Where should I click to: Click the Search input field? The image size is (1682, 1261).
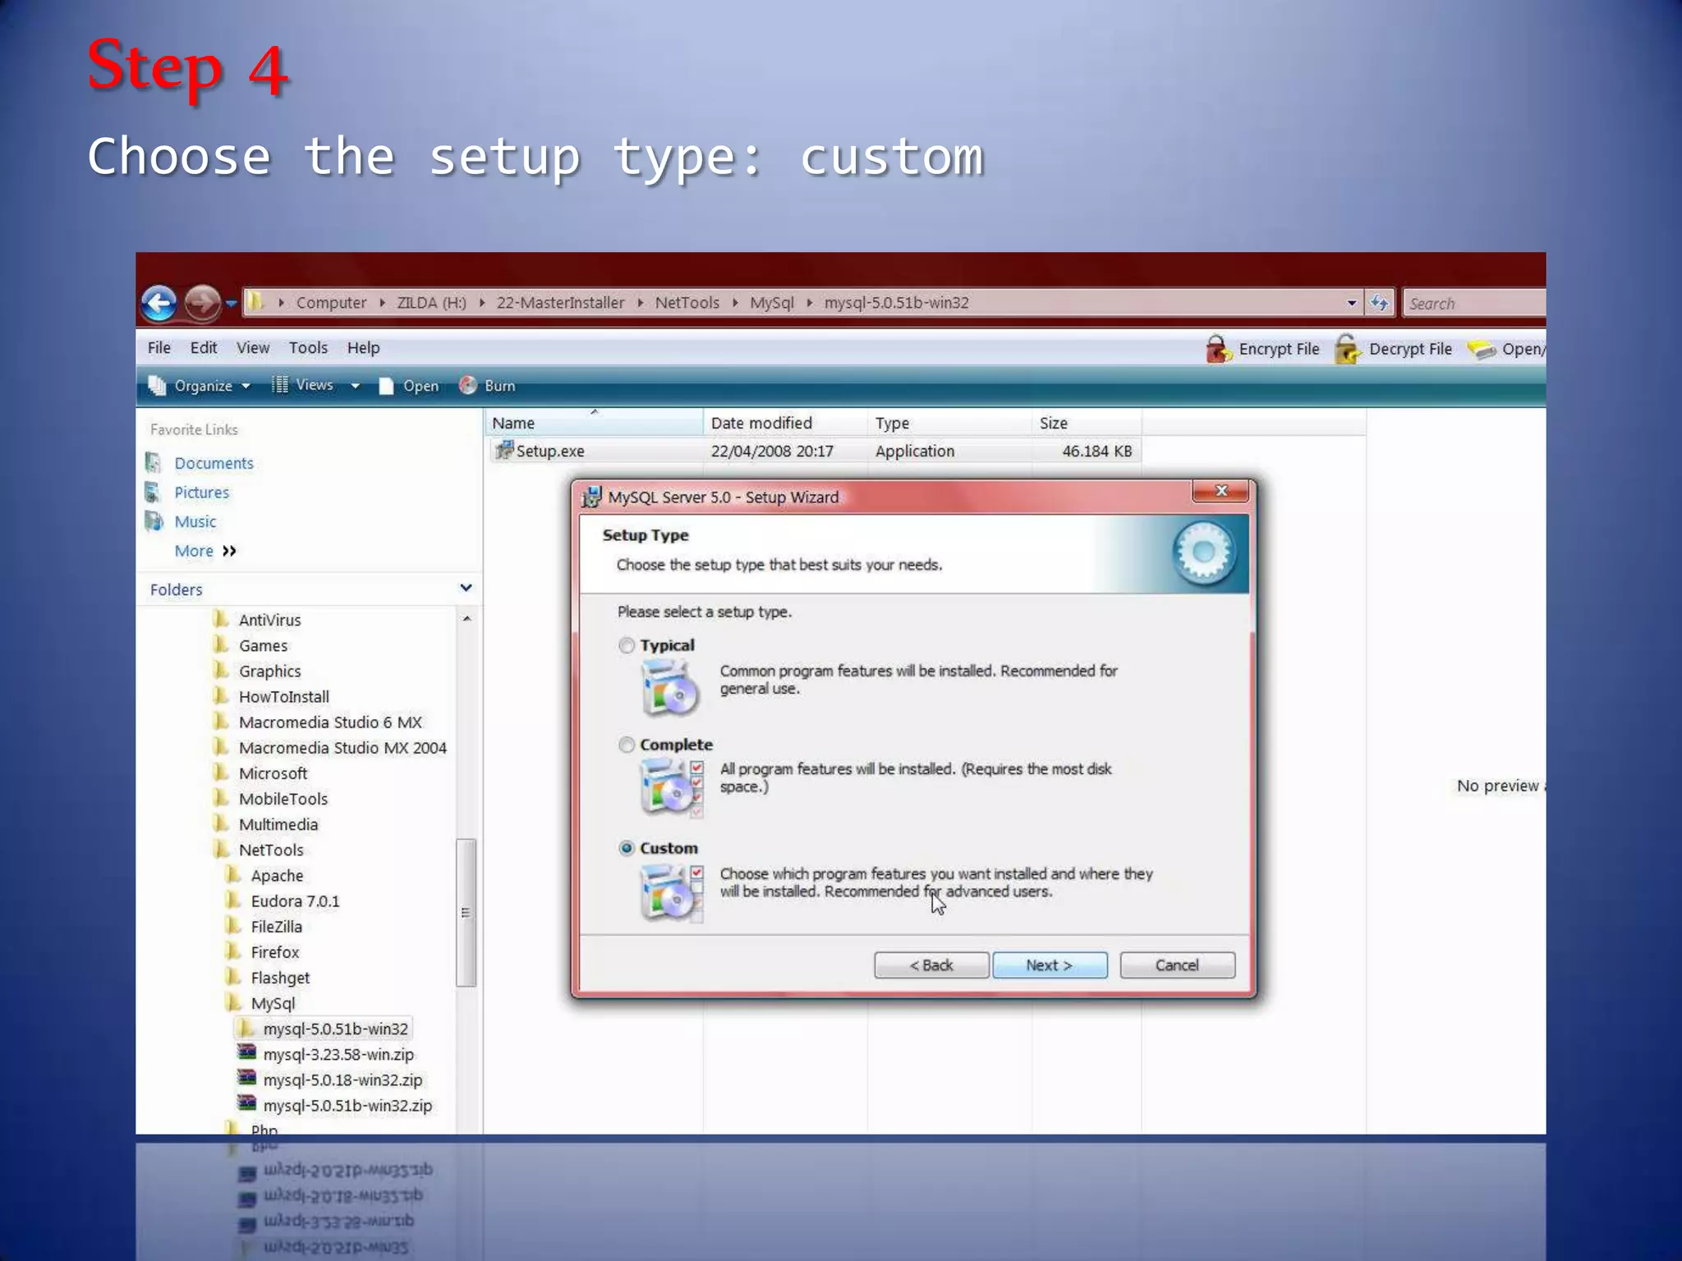click(1474, 303)
